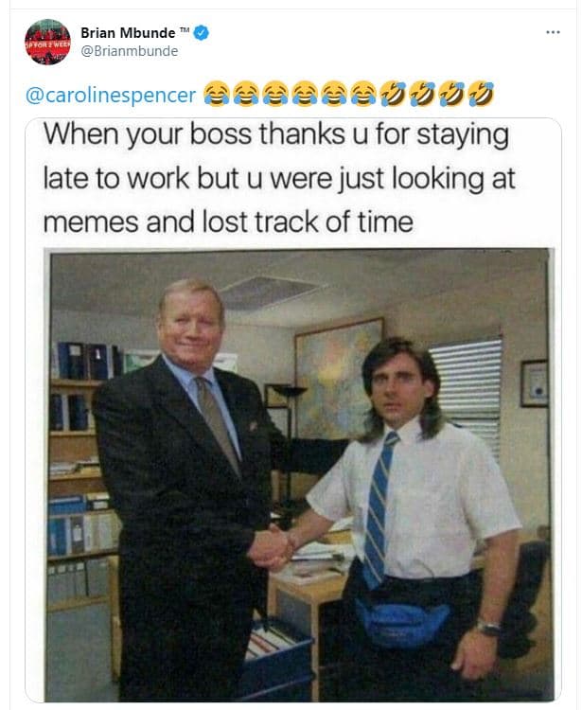This screenshot has width=582, height=710.
Task: Open the three-dot more options menu
Action: point(553,32)
